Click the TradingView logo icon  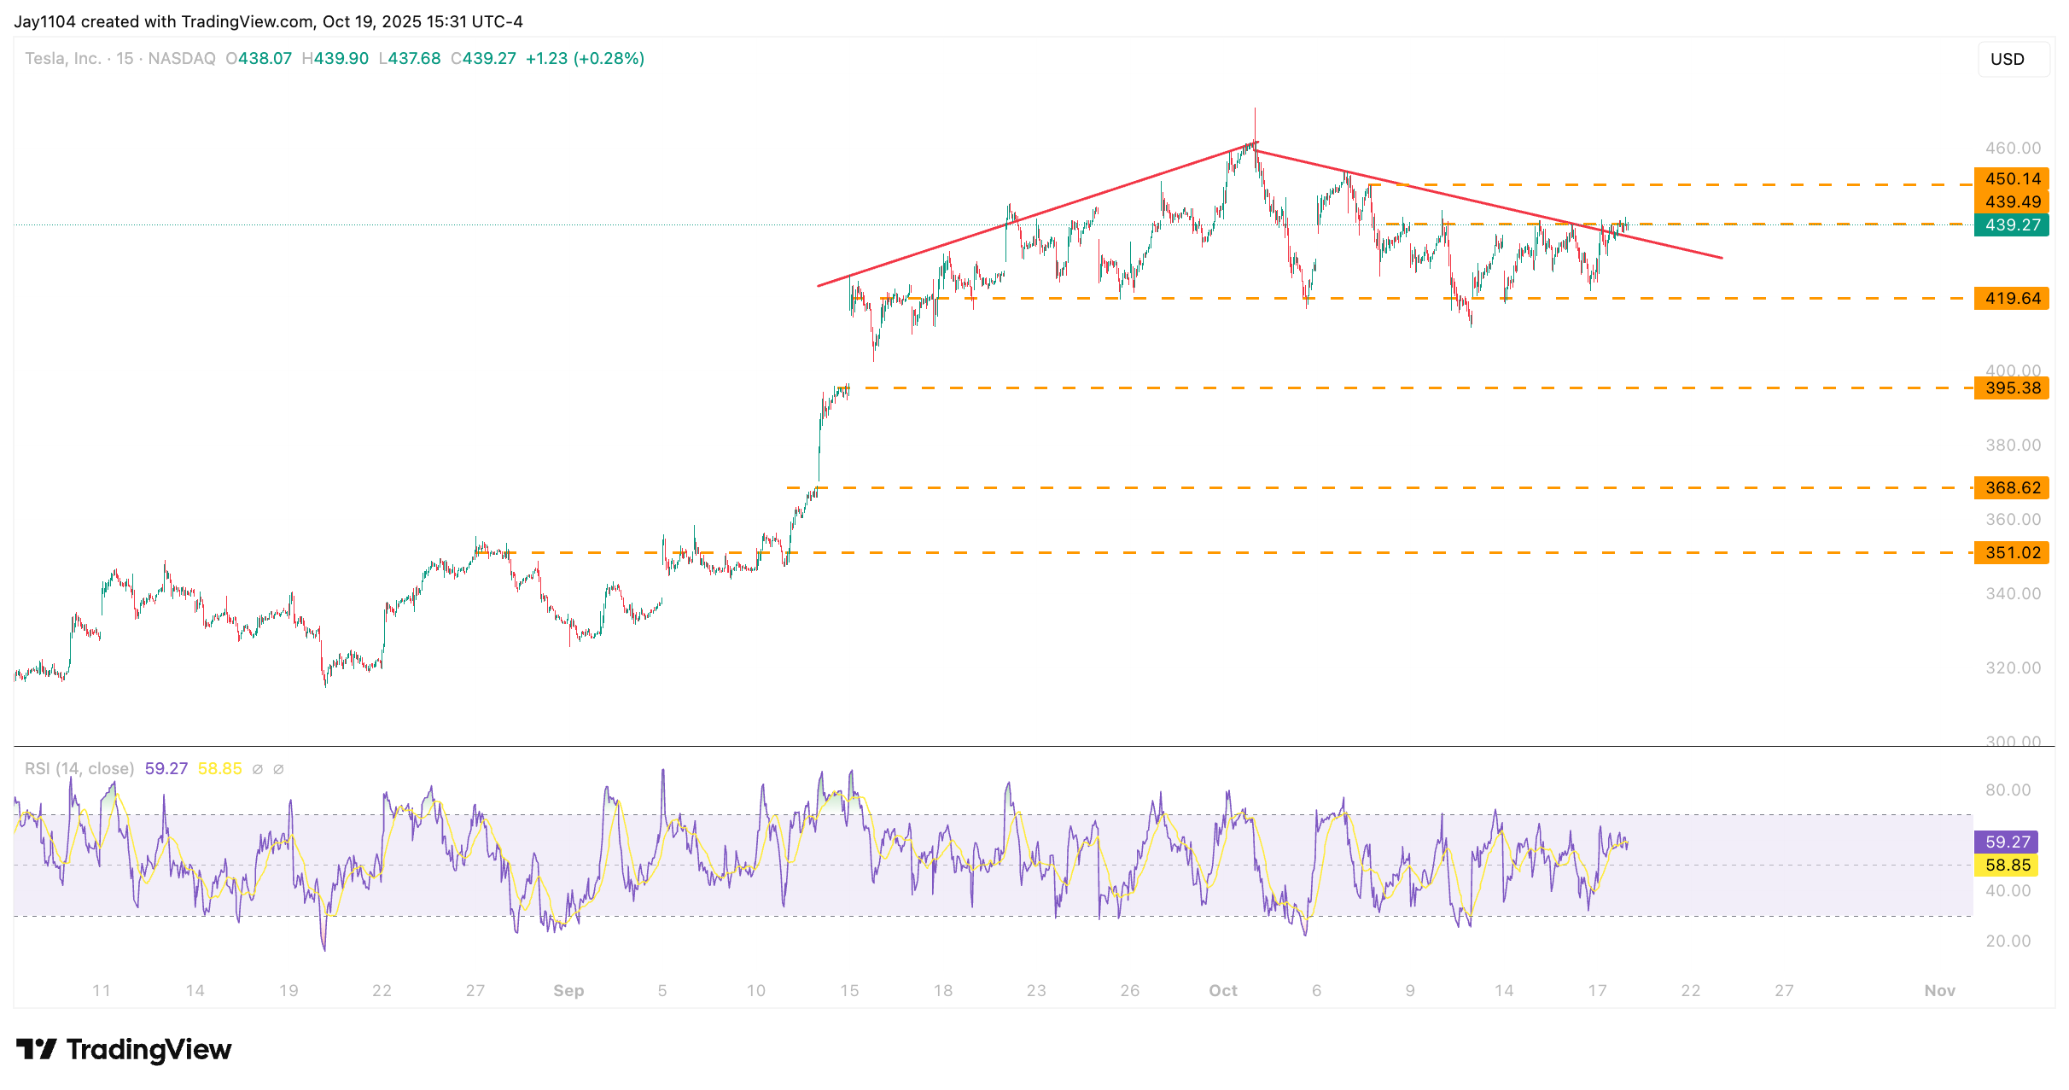coord(36,1048)
